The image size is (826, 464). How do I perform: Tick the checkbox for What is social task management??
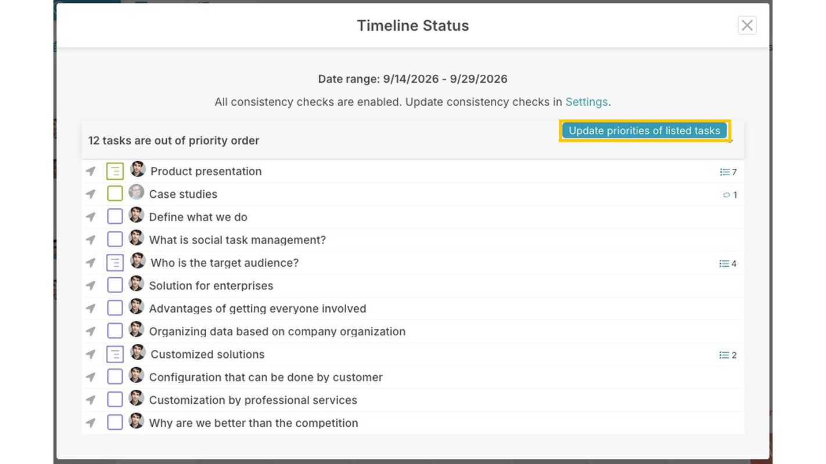[115, 240]
